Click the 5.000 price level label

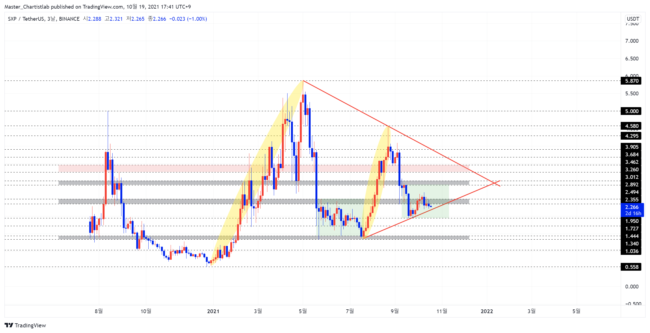point(631,111)
